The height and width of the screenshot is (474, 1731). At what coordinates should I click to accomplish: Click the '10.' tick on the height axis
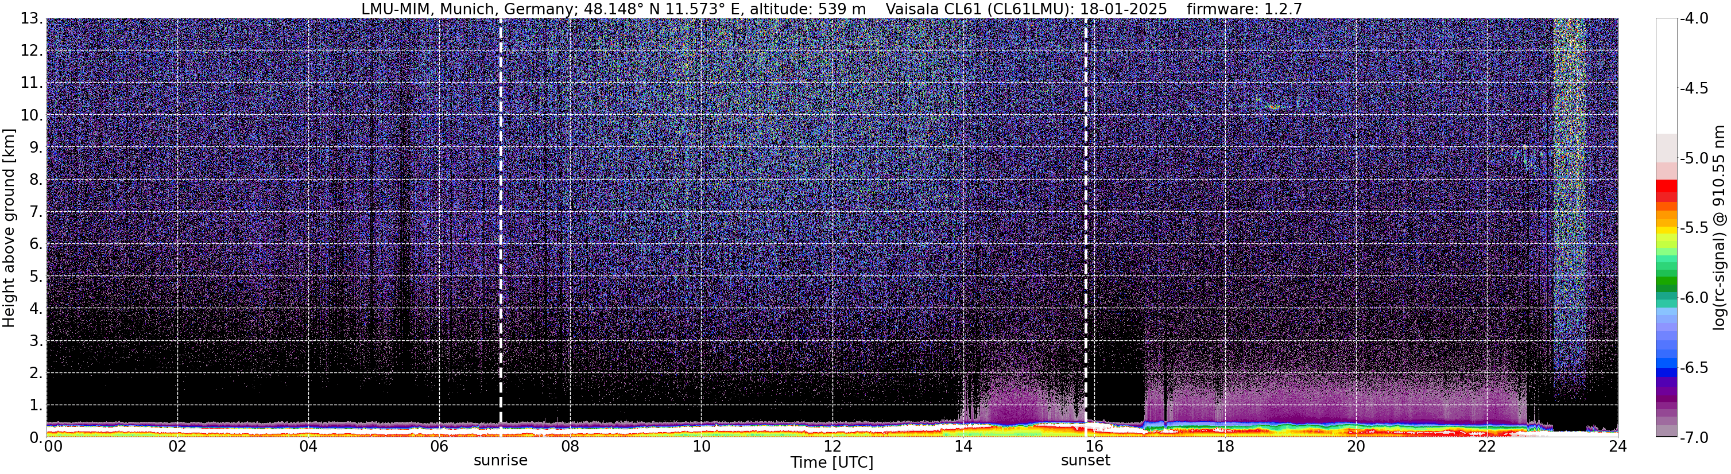pyautogui.click(x=32, y=115)
